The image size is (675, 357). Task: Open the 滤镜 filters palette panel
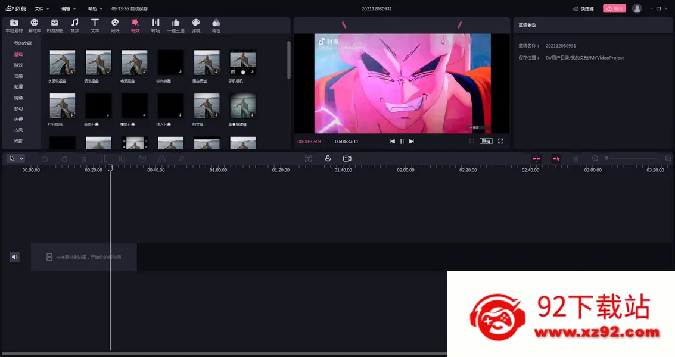196,26
